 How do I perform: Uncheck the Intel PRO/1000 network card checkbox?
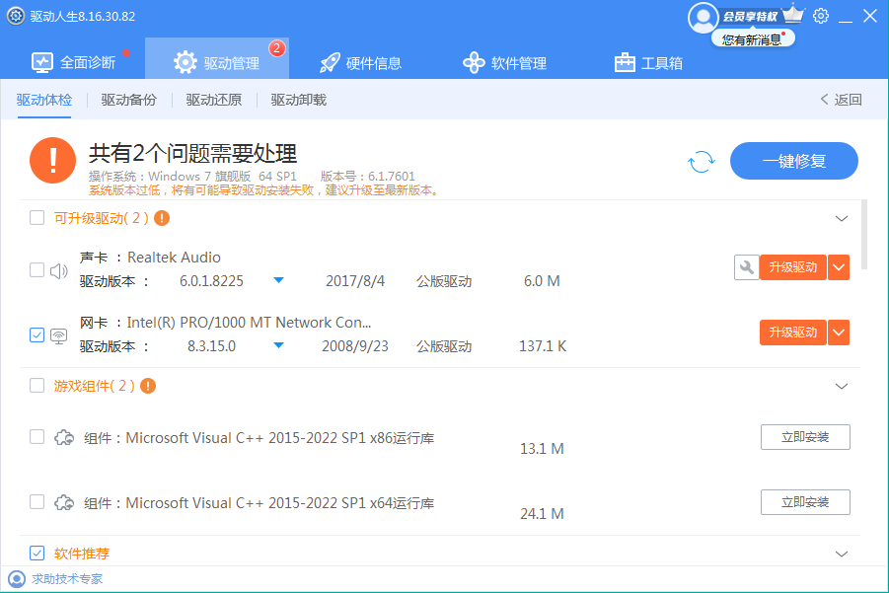[37, 335]
